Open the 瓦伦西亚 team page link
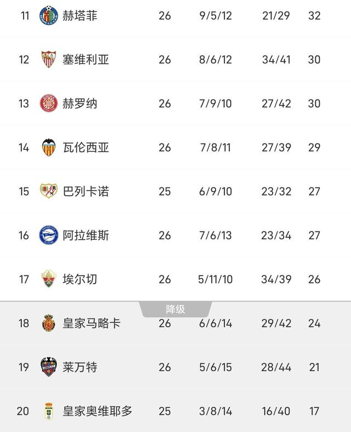This screenshot has height=432, width=351. click(x=86, y=147)
